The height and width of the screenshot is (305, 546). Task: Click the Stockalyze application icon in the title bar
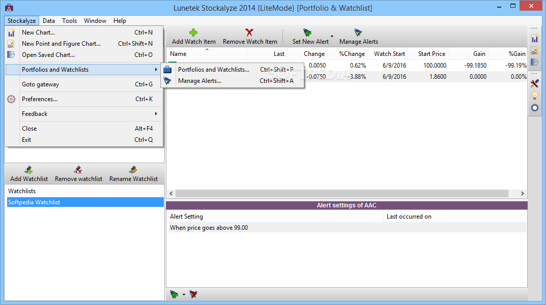tap(9, 7)
